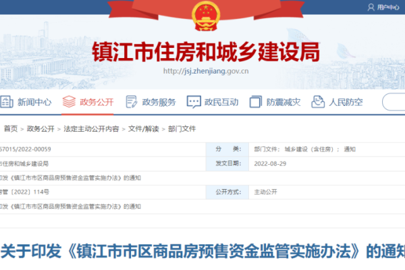Open the 政民互动 menu item

[221, 102]
